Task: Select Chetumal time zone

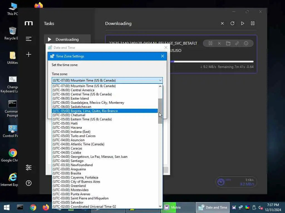Action: pyautogui.click(x=105, y=115)
